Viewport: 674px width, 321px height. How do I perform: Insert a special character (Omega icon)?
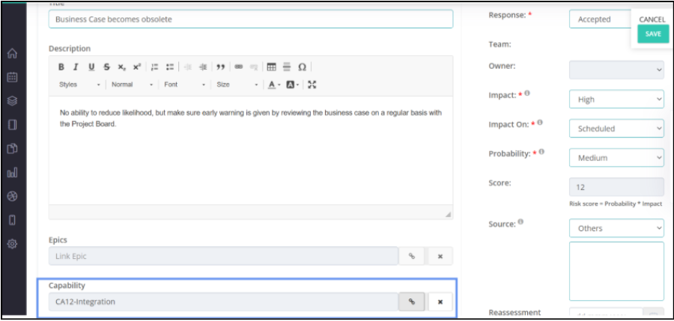click(302, 67)
